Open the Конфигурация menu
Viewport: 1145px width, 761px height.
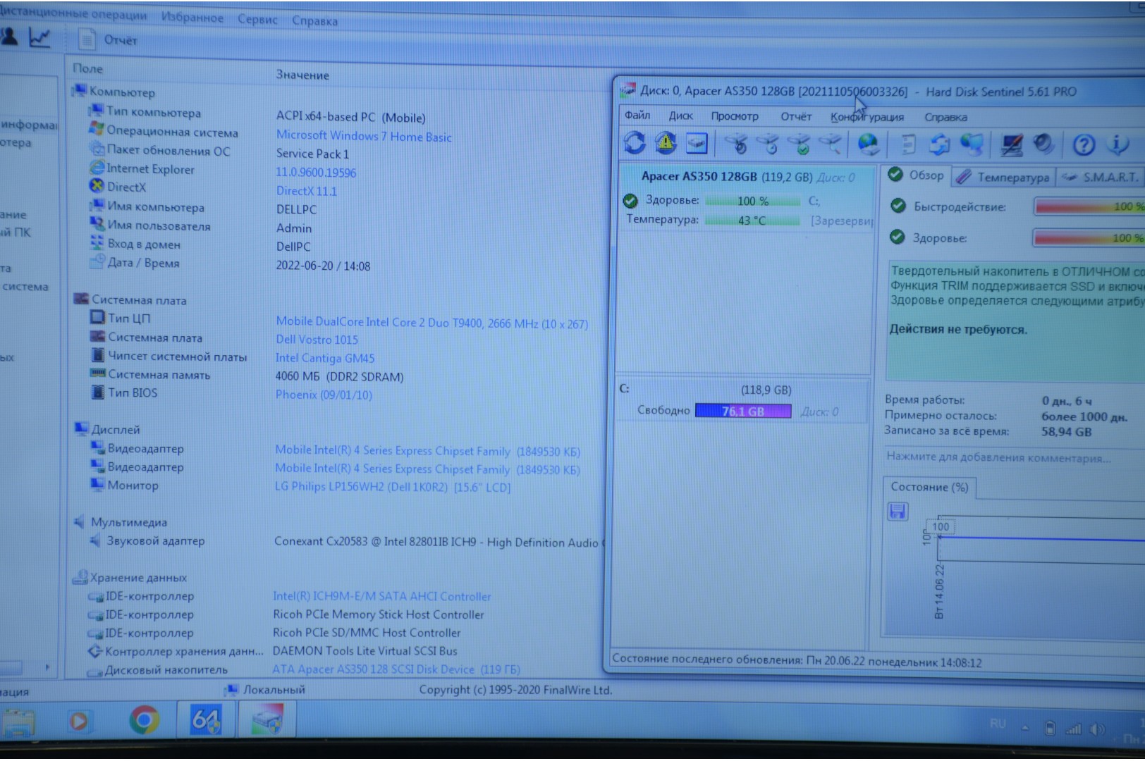[867, 117]
